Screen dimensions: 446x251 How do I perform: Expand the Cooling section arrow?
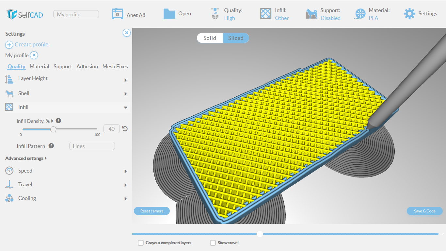[x=126, y=199]
